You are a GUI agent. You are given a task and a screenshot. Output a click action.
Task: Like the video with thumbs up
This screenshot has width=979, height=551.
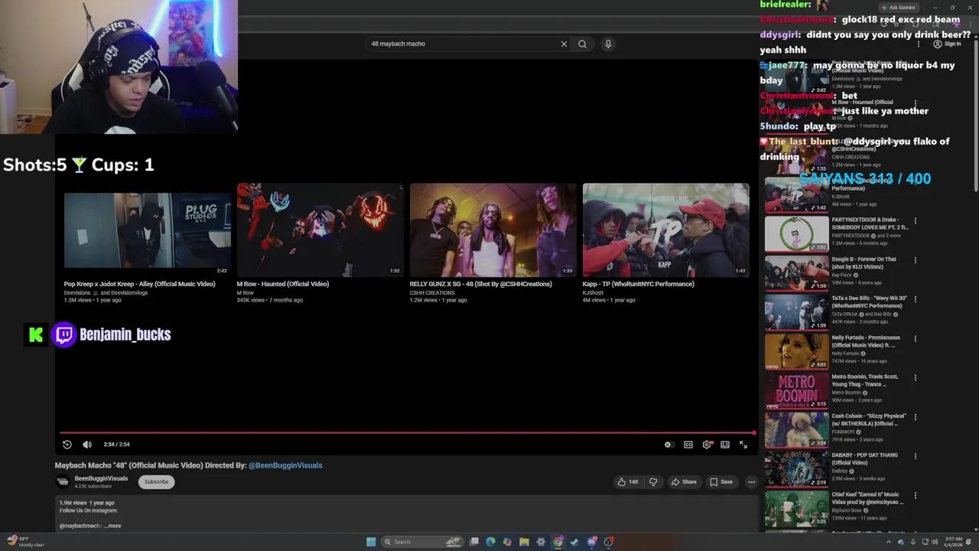click(628, 481)
